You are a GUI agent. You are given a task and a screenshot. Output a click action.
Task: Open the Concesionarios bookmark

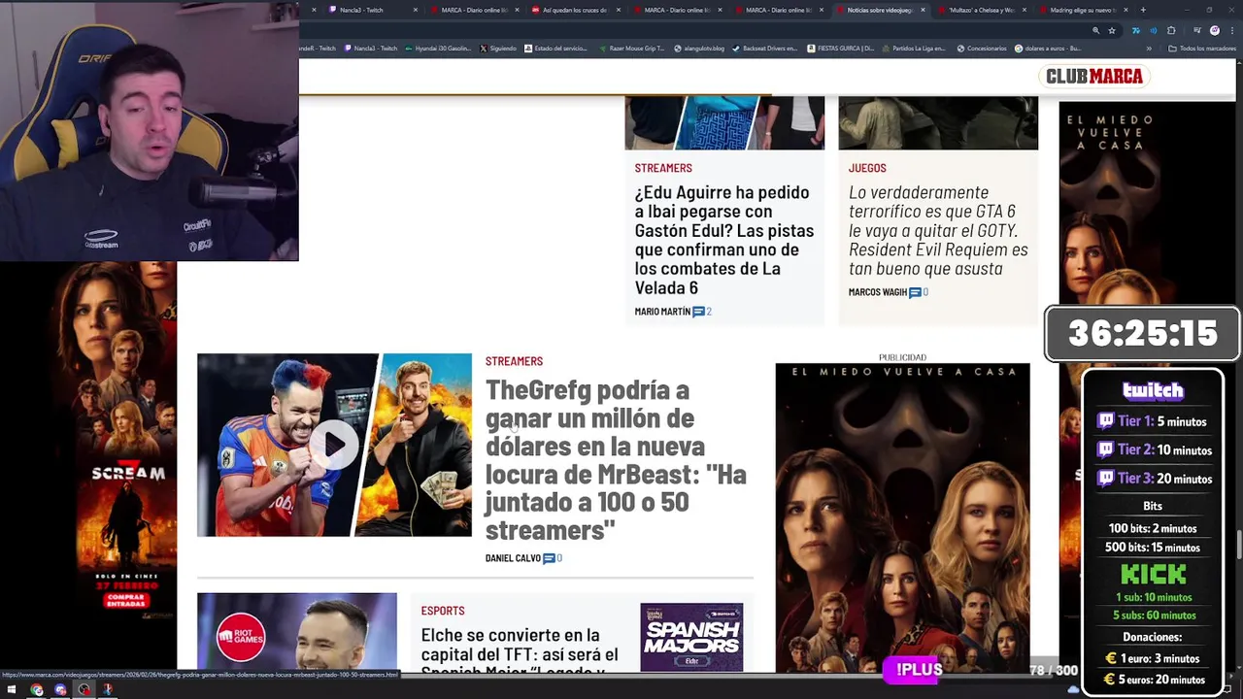pyautogui.click(x=981, y=48)
